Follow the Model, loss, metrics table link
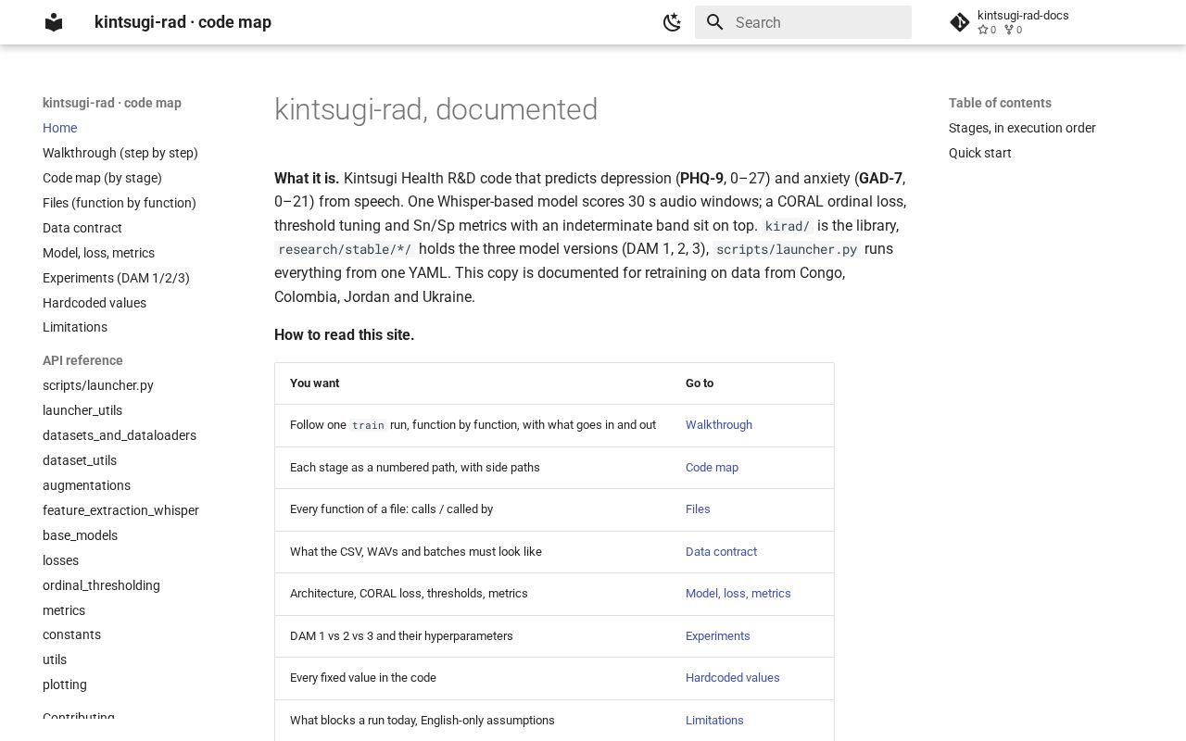The height and width of the screenshot is (741, 1186). click(738, 594)
